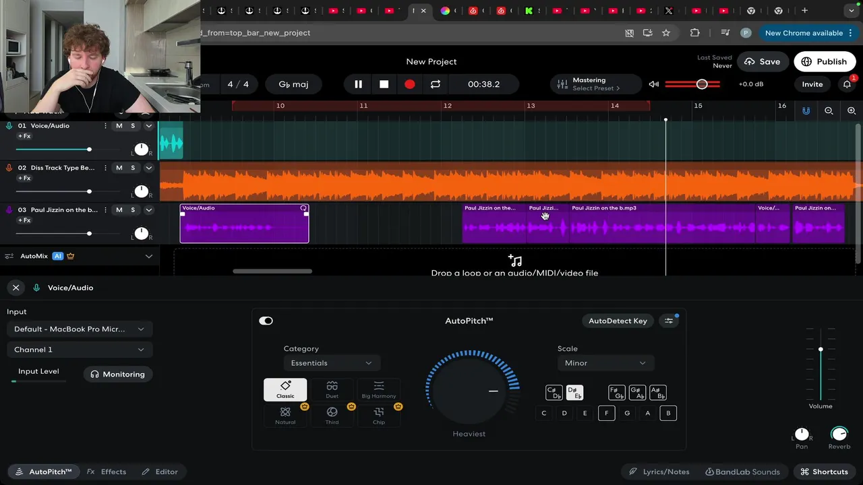Image resolution: width=863 pixels, height=485 pixels.
Task: Open BandLab Sounds
Action: point(742,472)
